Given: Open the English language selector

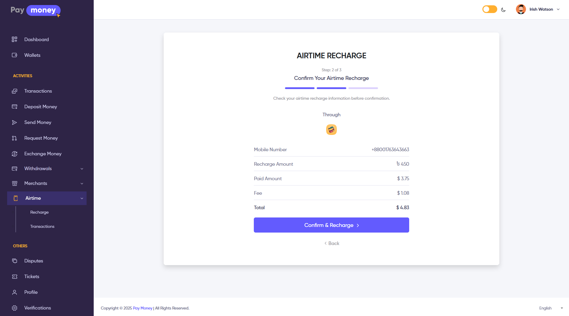Looking at the screenshot, I should coord(551,308).
